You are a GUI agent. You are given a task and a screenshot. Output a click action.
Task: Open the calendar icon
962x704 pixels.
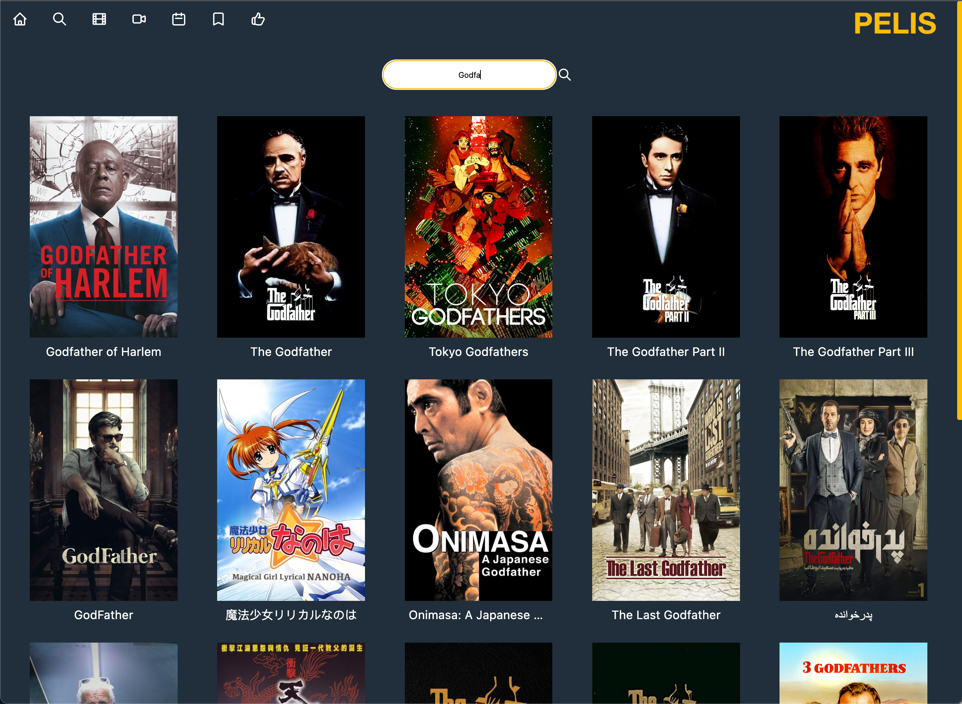click(179, 19)
